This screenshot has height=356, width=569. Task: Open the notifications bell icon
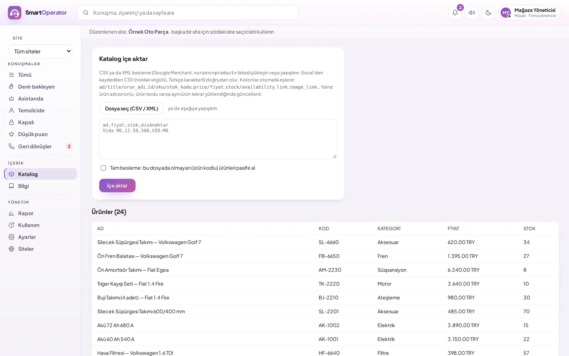tap(455, 13)
